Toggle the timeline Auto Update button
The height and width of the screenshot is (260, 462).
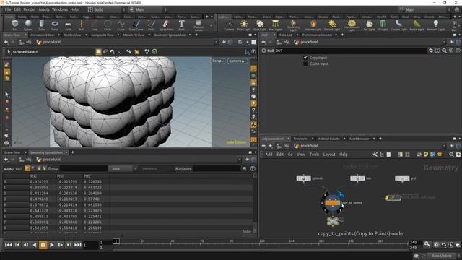(441, 256)
